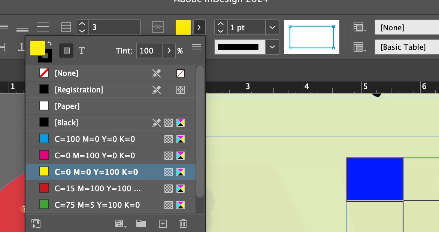Viewport: 439px width, 232px height.
Task: Click the CMYK mode icon on yellow swatch row
Action: click(181, 172)
